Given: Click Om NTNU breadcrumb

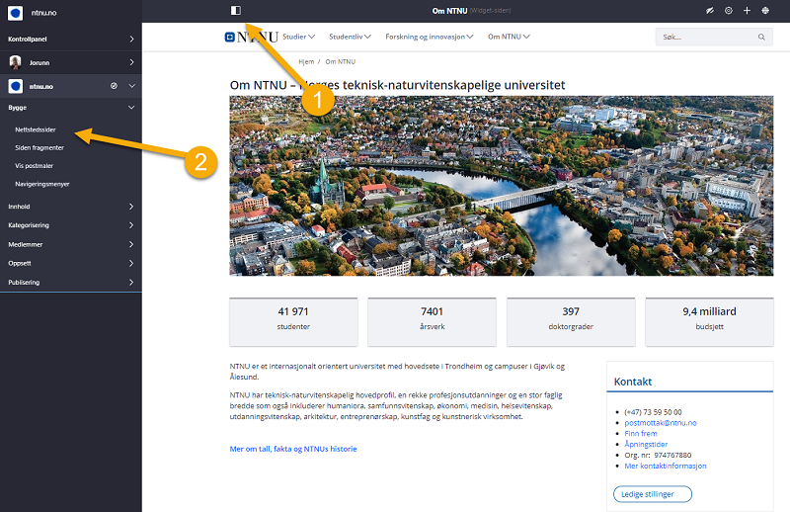Looking at the screenshot, I should coord(341,61).
